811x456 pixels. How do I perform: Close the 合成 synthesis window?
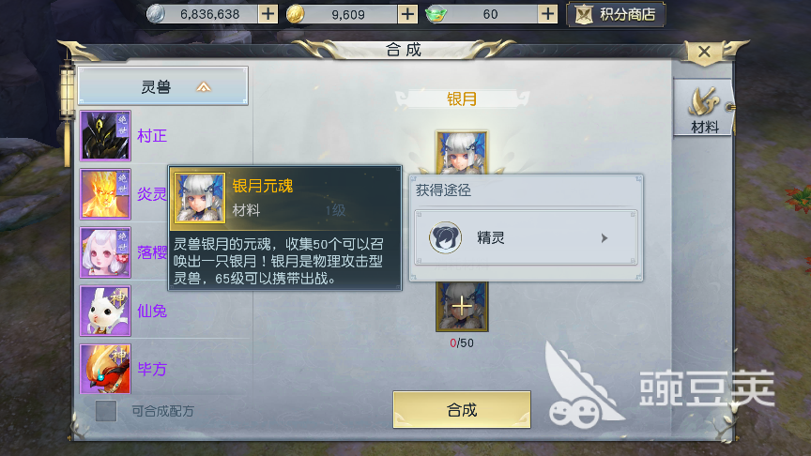(704, 52)
